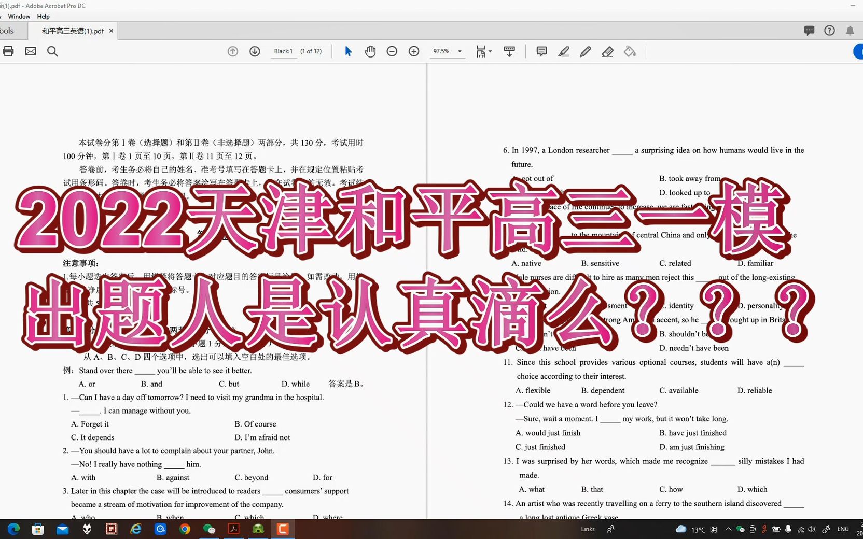The image size is (863, 539).
Task: Click the page count '(1 of 12)' text
Action: [311, 51]
